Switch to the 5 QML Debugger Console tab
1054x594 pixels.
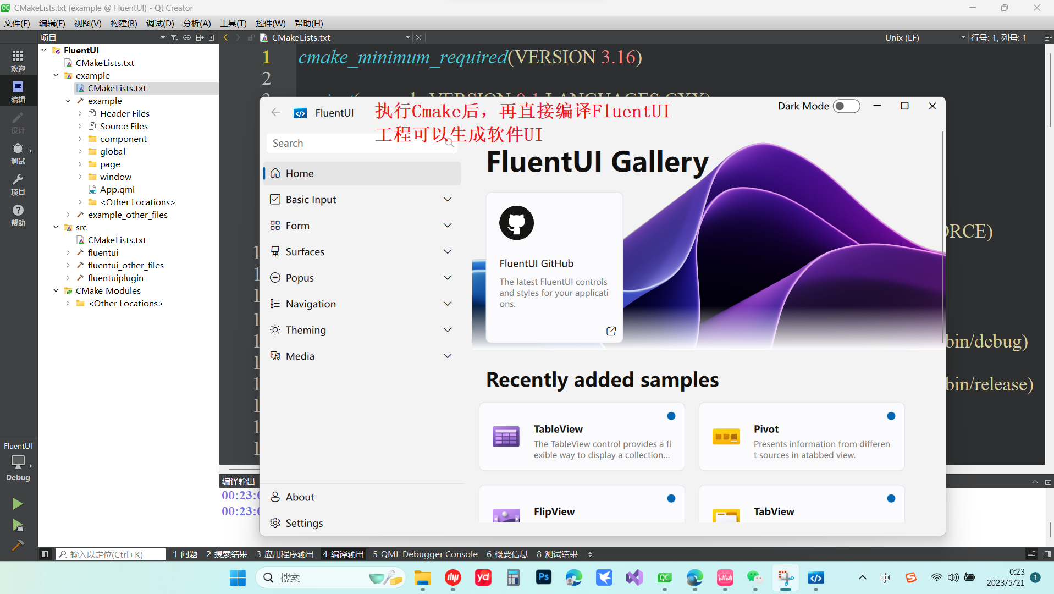pos(425,554)
